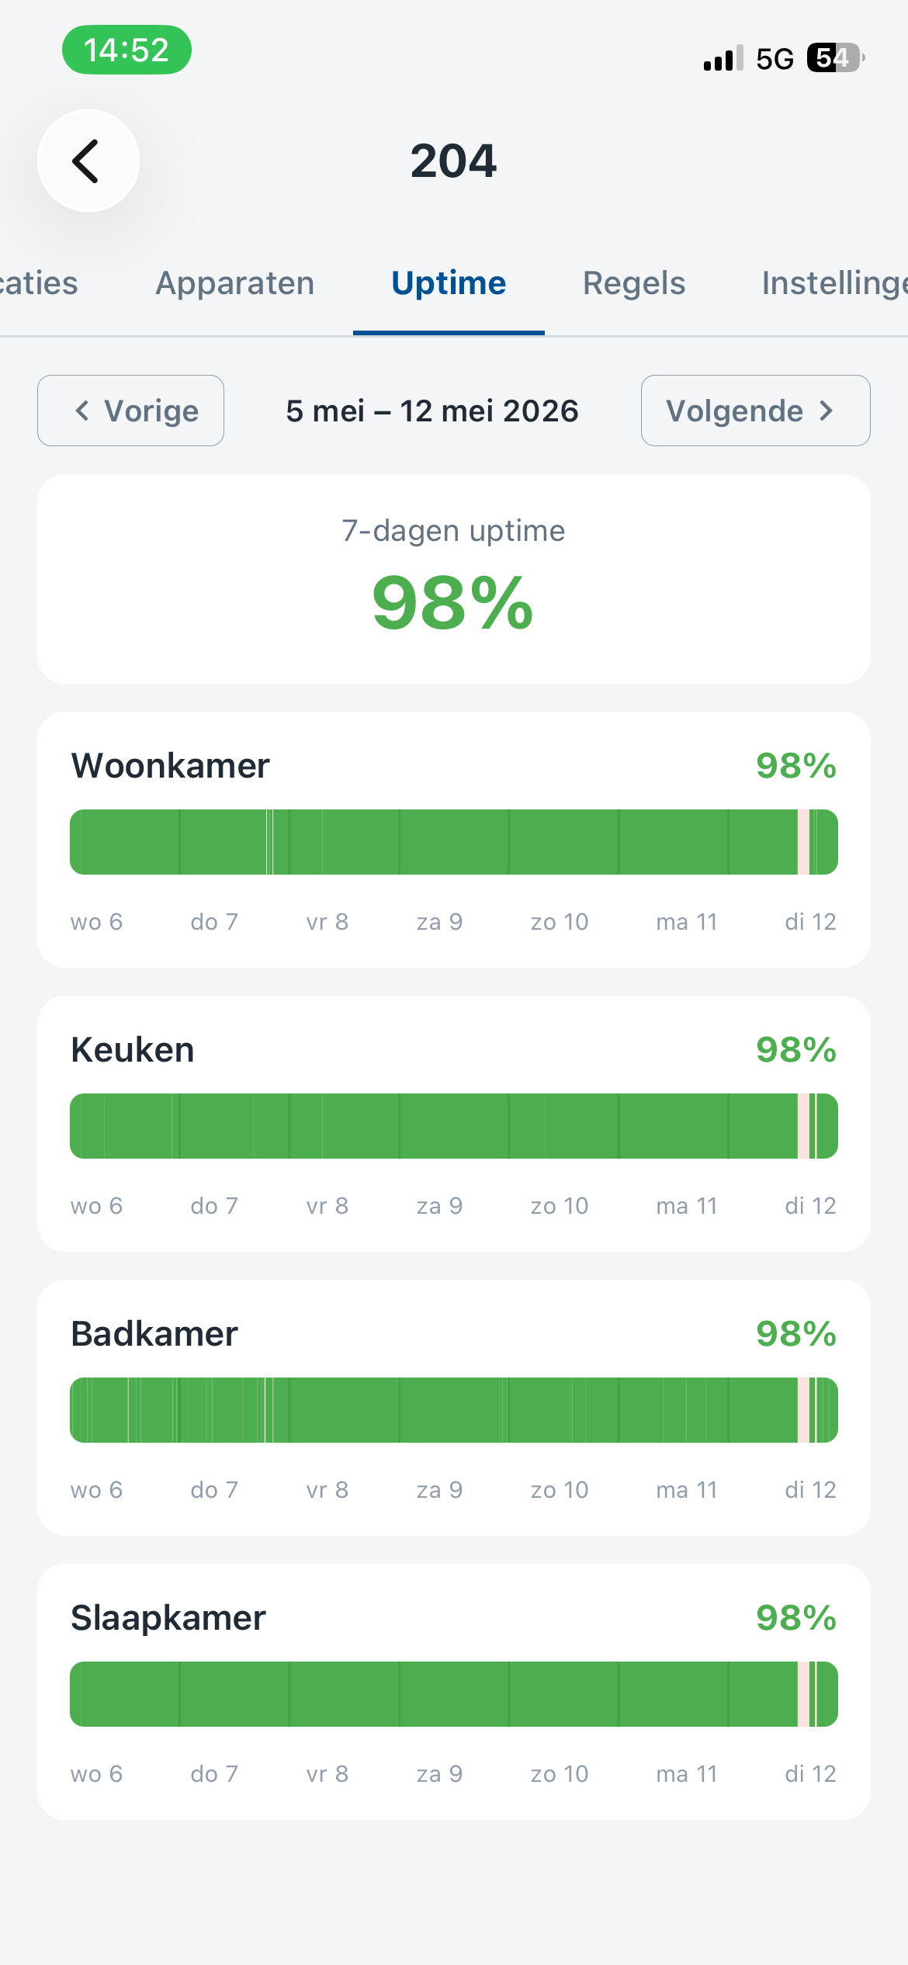Tap the battery indicator in status bar
This screenshot has width=908, height=1965.
(x=836, y=57)
